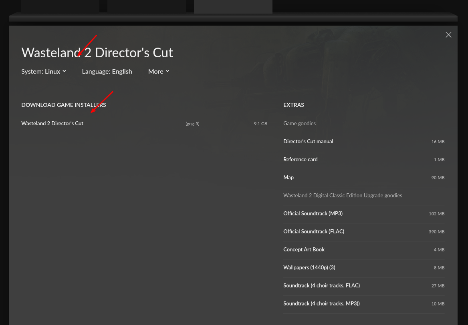Click the 102 MB size value
The width and height of the screenshot is (468, 325).
(437, 214)
